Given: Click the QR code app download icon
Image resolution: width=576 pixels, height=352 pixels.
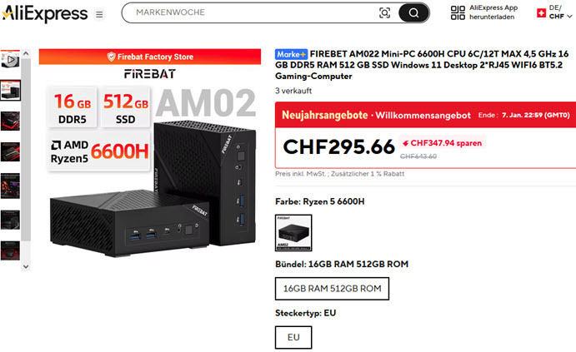Looking at the screenshot, I should (458, 12).
